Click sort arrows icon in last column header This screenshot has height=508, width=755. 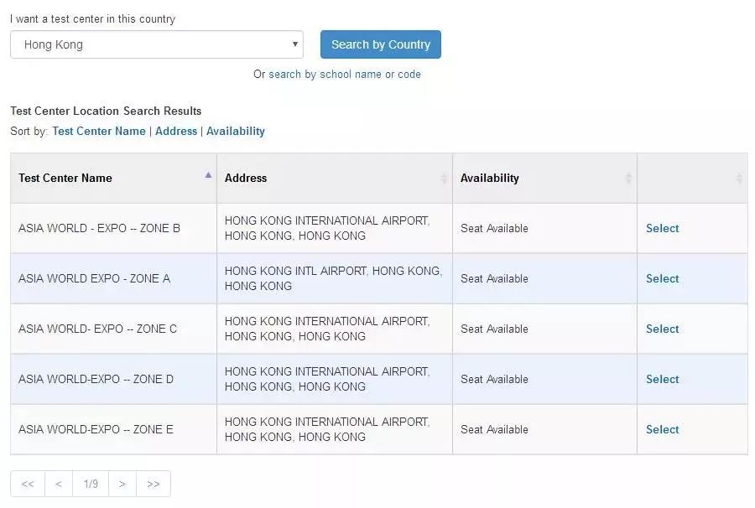pyautogui.click(x=739, y=178)
